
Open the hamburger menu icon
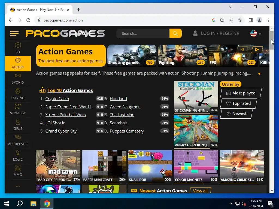coord(14,33)
